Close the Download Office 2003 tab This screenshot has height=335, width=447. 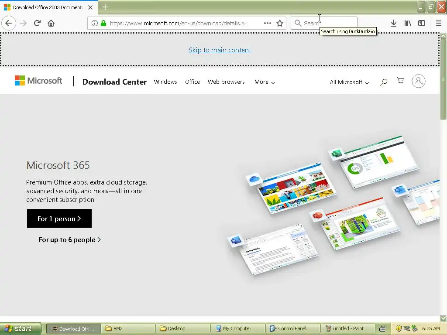click(90, 7)
